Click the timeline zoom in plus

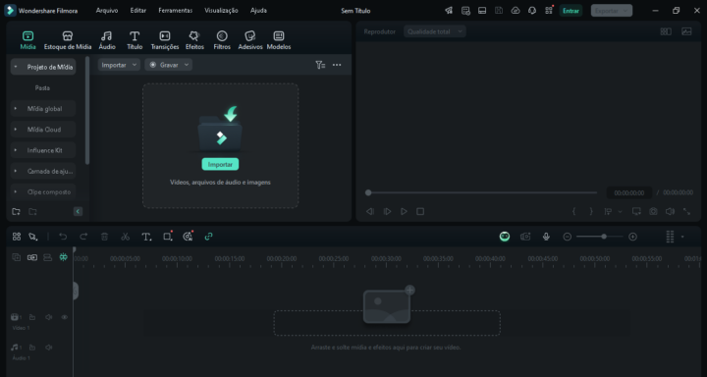pos(633,237)
